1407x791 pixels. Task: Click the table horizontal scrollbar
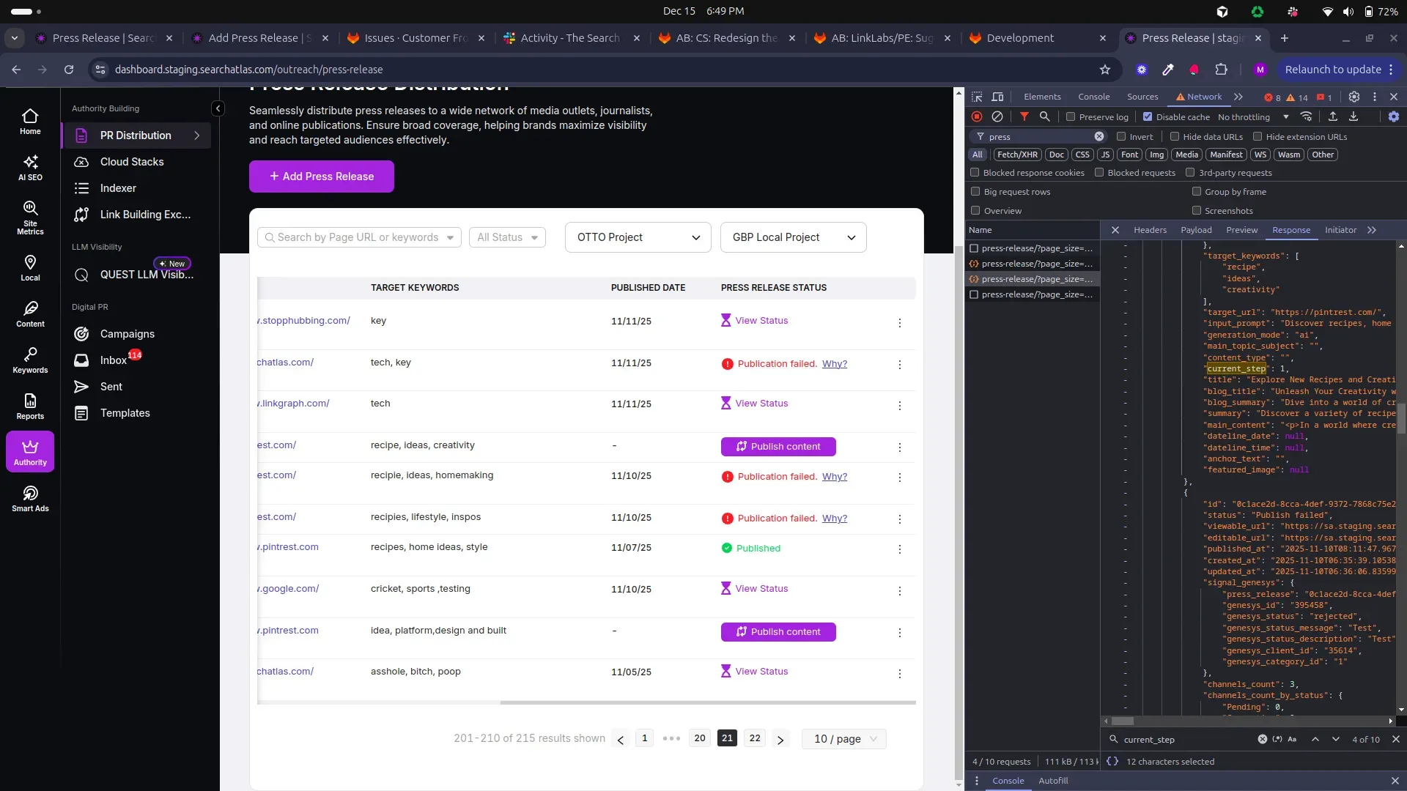click(x=707, y=702)
